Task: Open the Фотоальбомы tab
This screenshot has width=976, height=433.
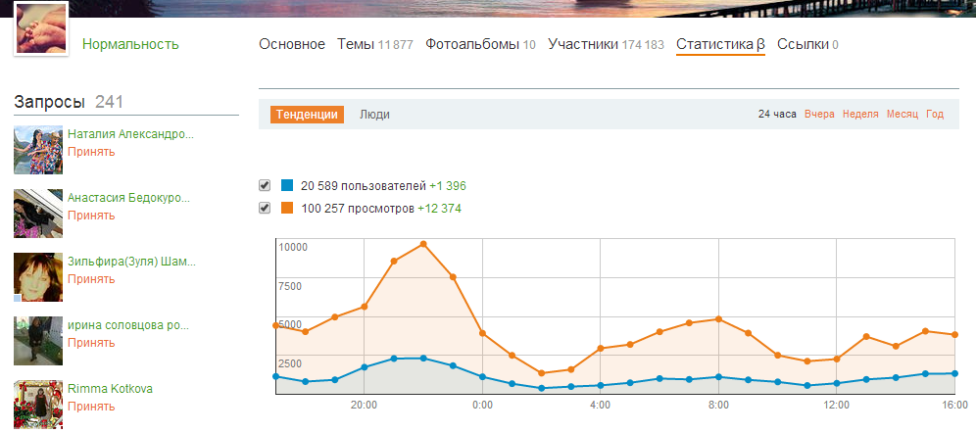Action: 480,44
